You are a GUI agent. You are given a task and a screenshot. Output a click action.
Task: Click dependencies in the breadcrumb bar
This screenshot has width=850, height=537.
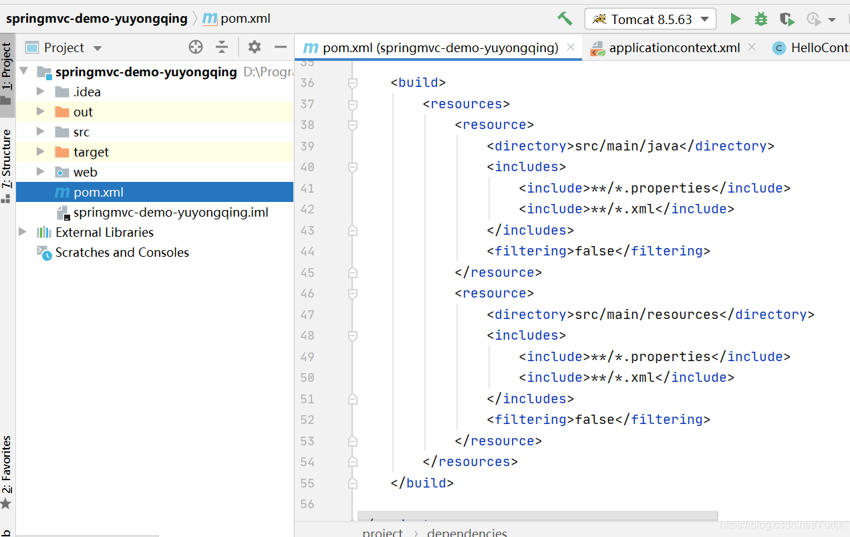[x=466, y=532]
